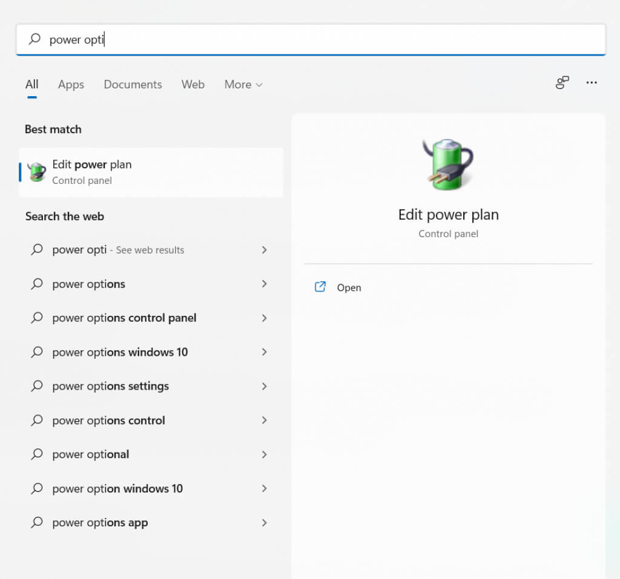Expand the More filter dropdown

coord(243,85)
